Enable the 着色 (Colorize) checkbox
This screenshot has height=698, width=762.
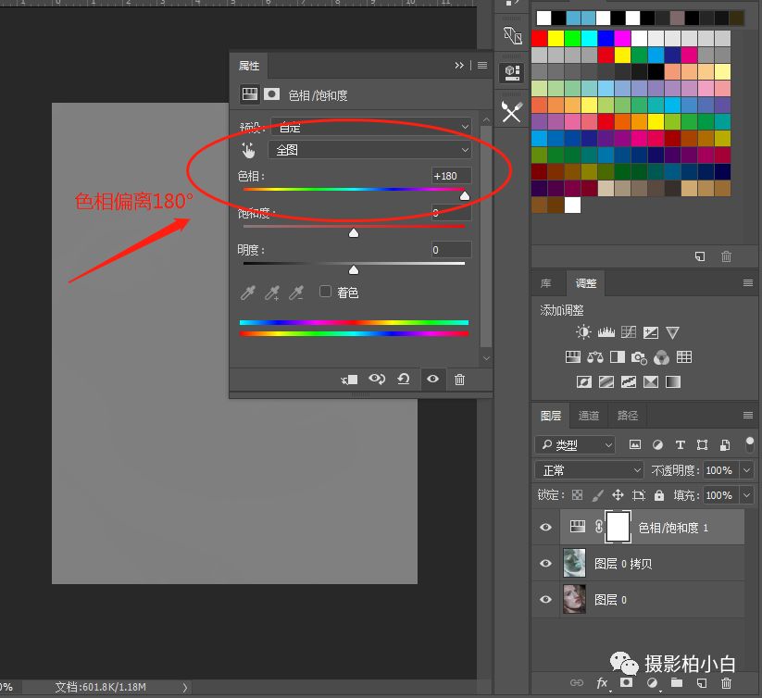click(x=325, y=292)
